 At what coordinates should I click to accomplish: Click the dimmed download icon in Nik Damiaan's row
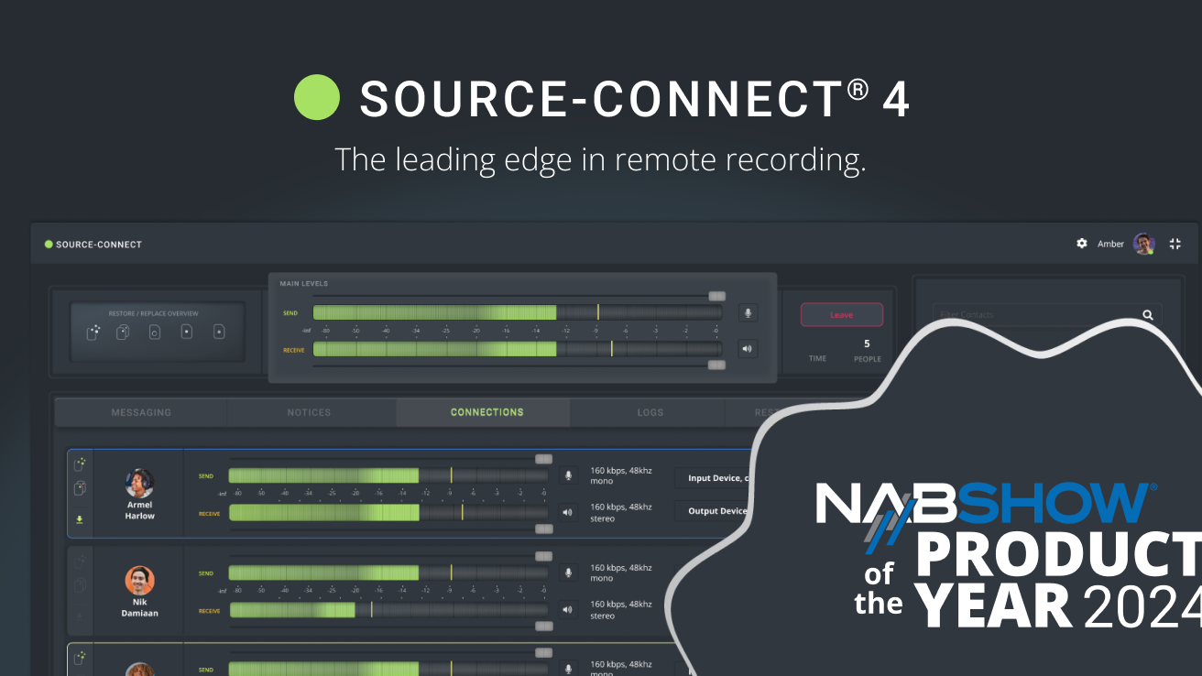[80, 616]
